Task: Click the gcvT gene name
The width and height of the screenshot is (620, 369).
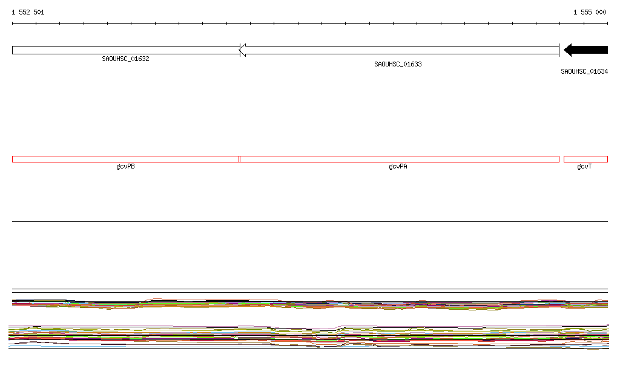Action: (584, 167)
